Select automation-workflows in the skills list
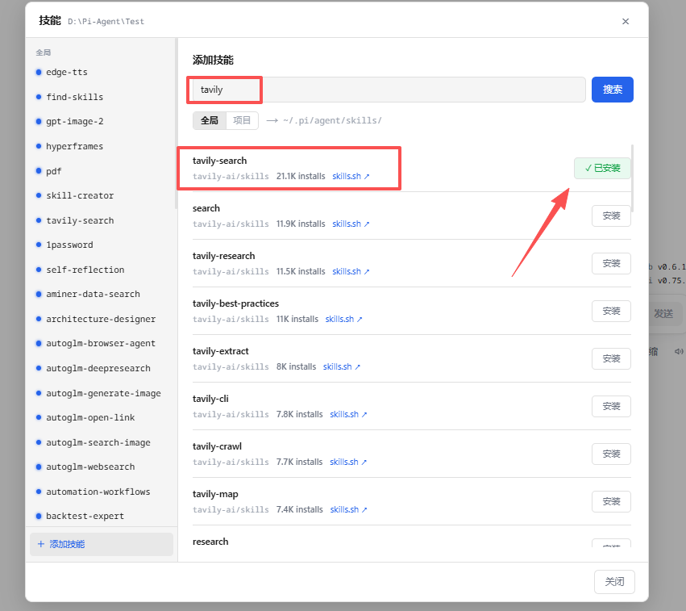This screenshot has width=686, height=611. [98, 492]
